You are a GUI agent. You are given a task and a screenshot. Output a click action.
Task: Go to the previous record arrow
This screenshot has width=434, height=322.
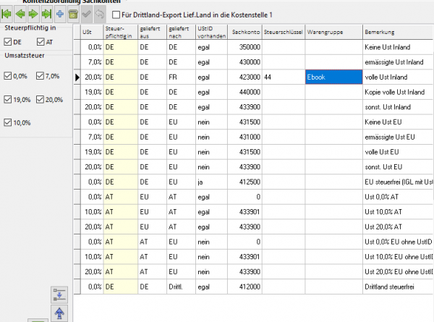click(x=20, y=14)
